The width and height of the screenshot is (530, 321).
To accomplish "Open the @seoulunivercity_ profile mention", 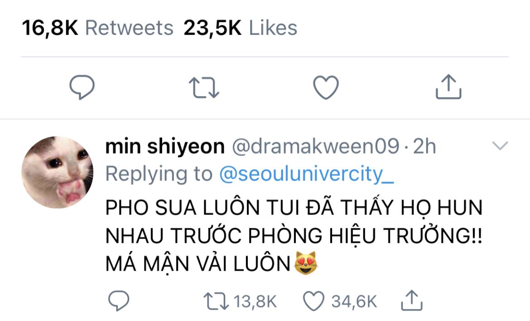I will tap(307, 174).
